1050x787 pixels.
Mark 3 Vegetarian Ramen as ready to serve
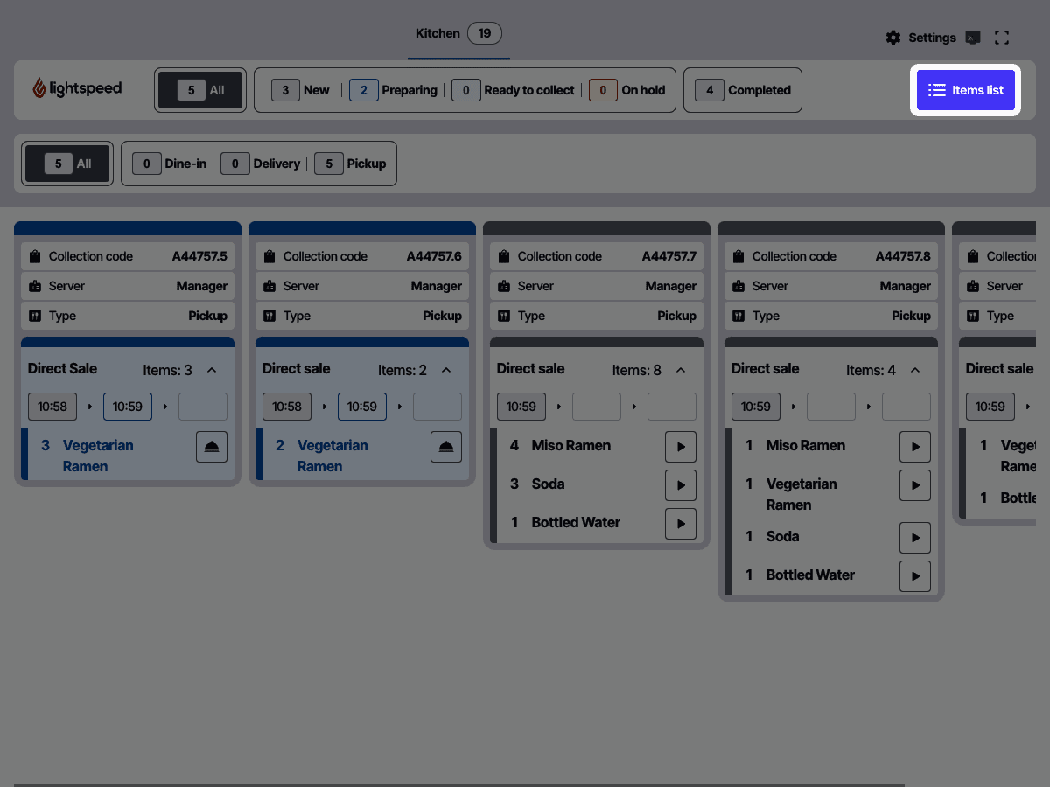click(212, 447)
